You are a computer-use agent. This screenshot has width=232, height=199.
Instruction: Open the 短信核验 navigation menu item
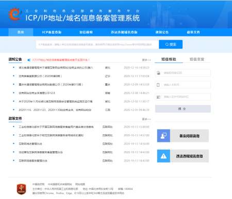(x=86, y=32)
